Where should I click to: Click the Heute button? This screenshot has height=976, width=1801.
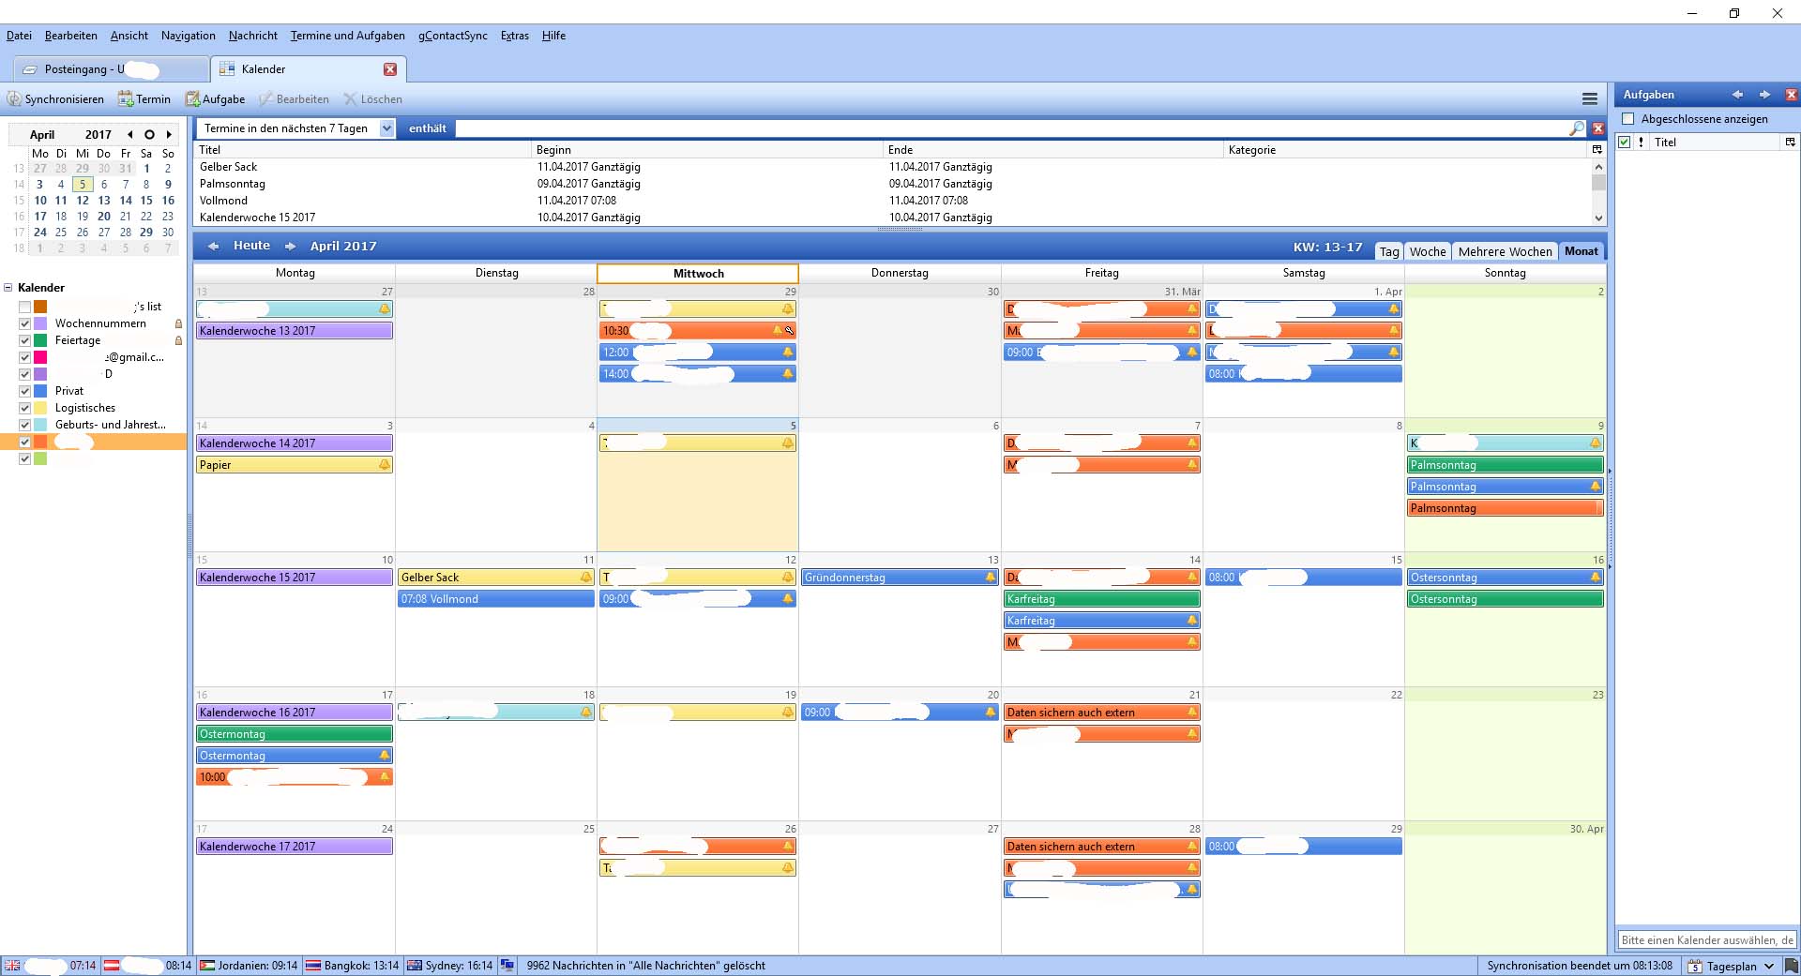[x=251, y=246]
